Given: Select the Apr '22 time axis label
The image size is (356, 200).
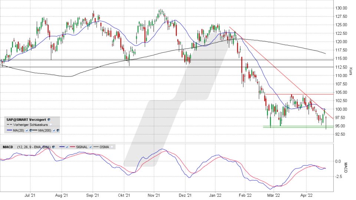Looking at the screenshot, I should pos(307,195).
